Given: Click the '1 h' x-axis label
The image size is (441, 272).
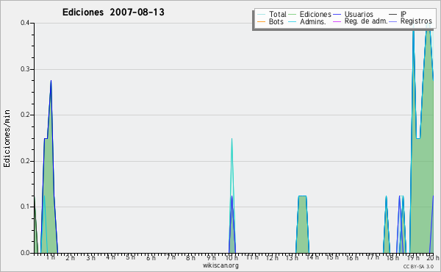Looking at the screenshot, I should [x=51, y=257].
